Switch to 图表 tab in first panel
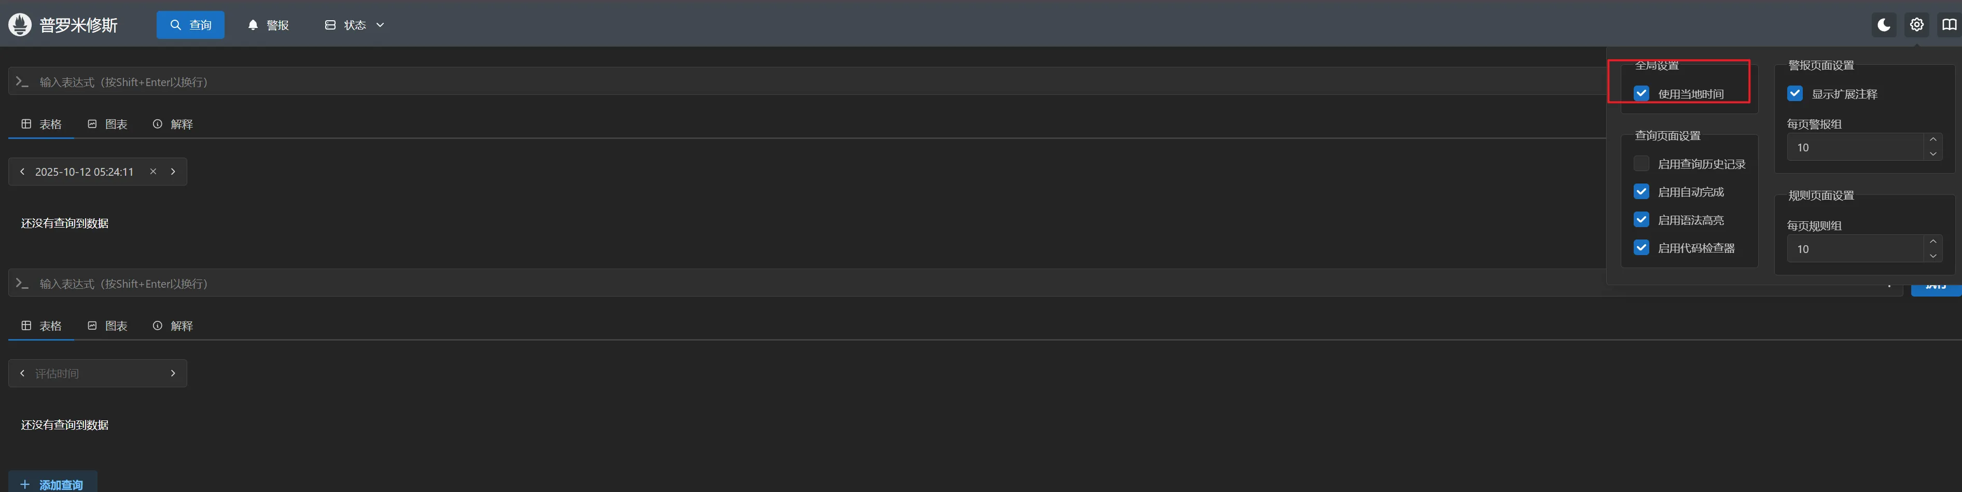The width and height of the screenshot is (1962, 492). (107, 124)
